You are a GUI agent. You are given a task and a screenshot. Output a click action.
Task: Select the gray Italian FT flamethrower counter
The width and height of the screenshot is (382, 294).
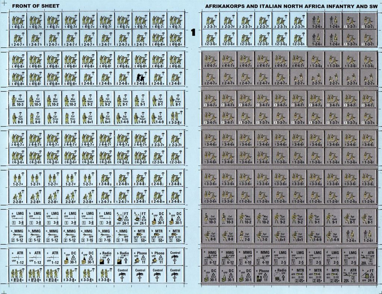pos(368,275)
